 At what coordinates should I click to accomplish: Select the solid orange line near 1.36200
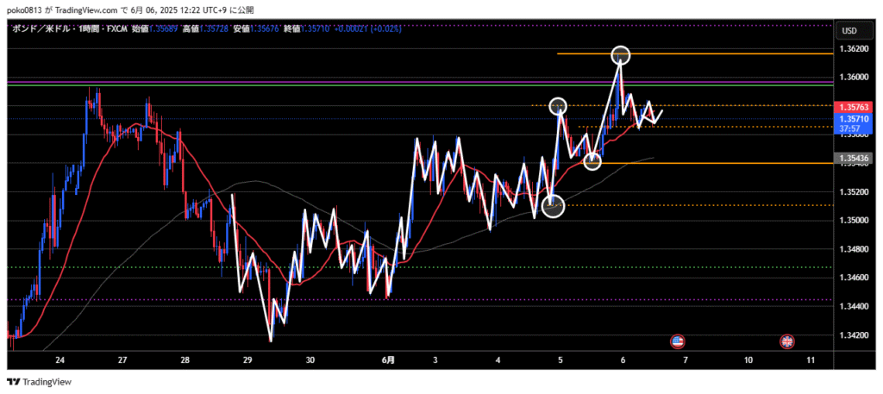click(690, 53)
